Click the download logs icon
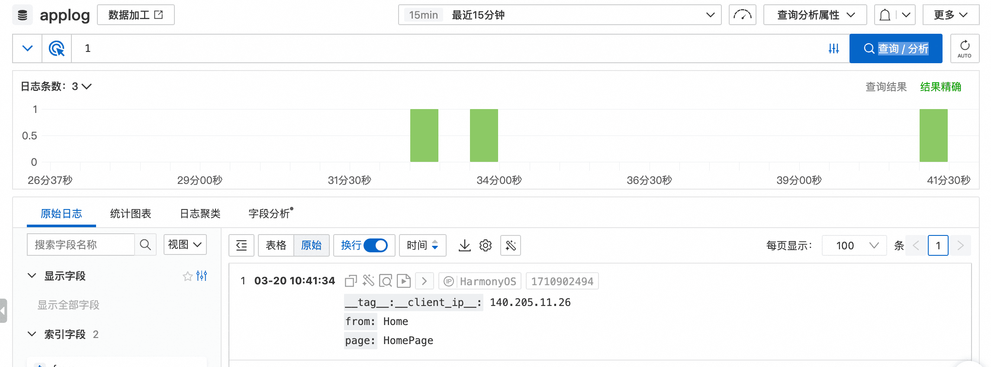991x367 pixels. 464,245
